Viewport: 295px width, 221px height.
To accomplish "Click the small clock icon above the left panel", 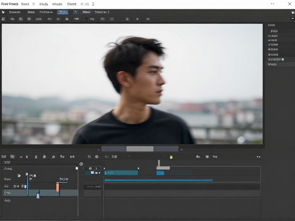I will pos(81,164).
